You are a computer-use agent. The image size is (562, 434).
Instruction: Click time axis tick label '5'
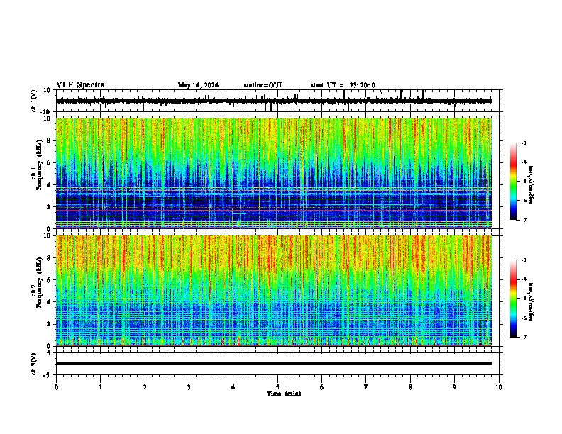(277, 387)
